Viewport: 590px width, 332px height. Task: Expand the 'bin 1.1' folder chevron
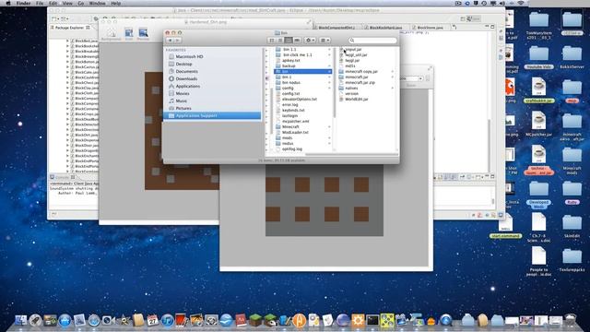[329, 49]
